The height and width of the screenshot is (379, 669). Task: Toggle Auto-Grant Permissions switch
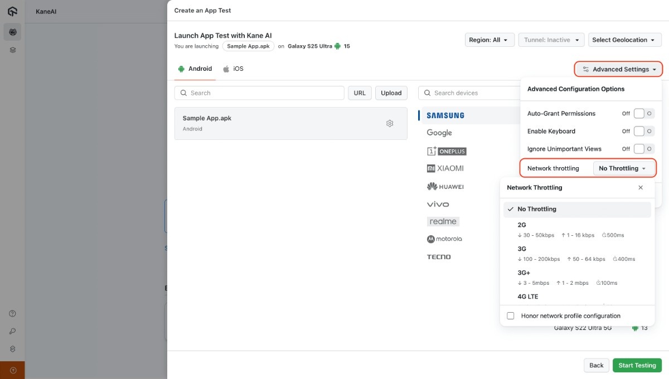pos(639,114)
